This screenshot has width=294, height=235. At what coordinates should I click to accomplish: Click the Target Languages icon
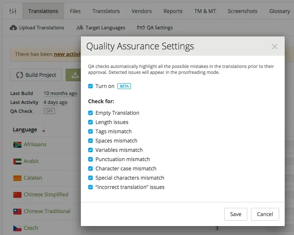point(80,27)
